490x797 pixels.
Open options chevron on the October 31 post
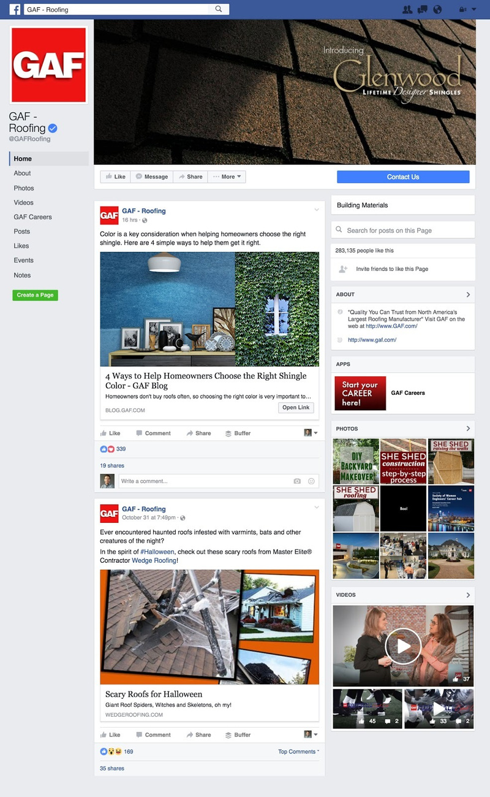click(x=317, y=508)
